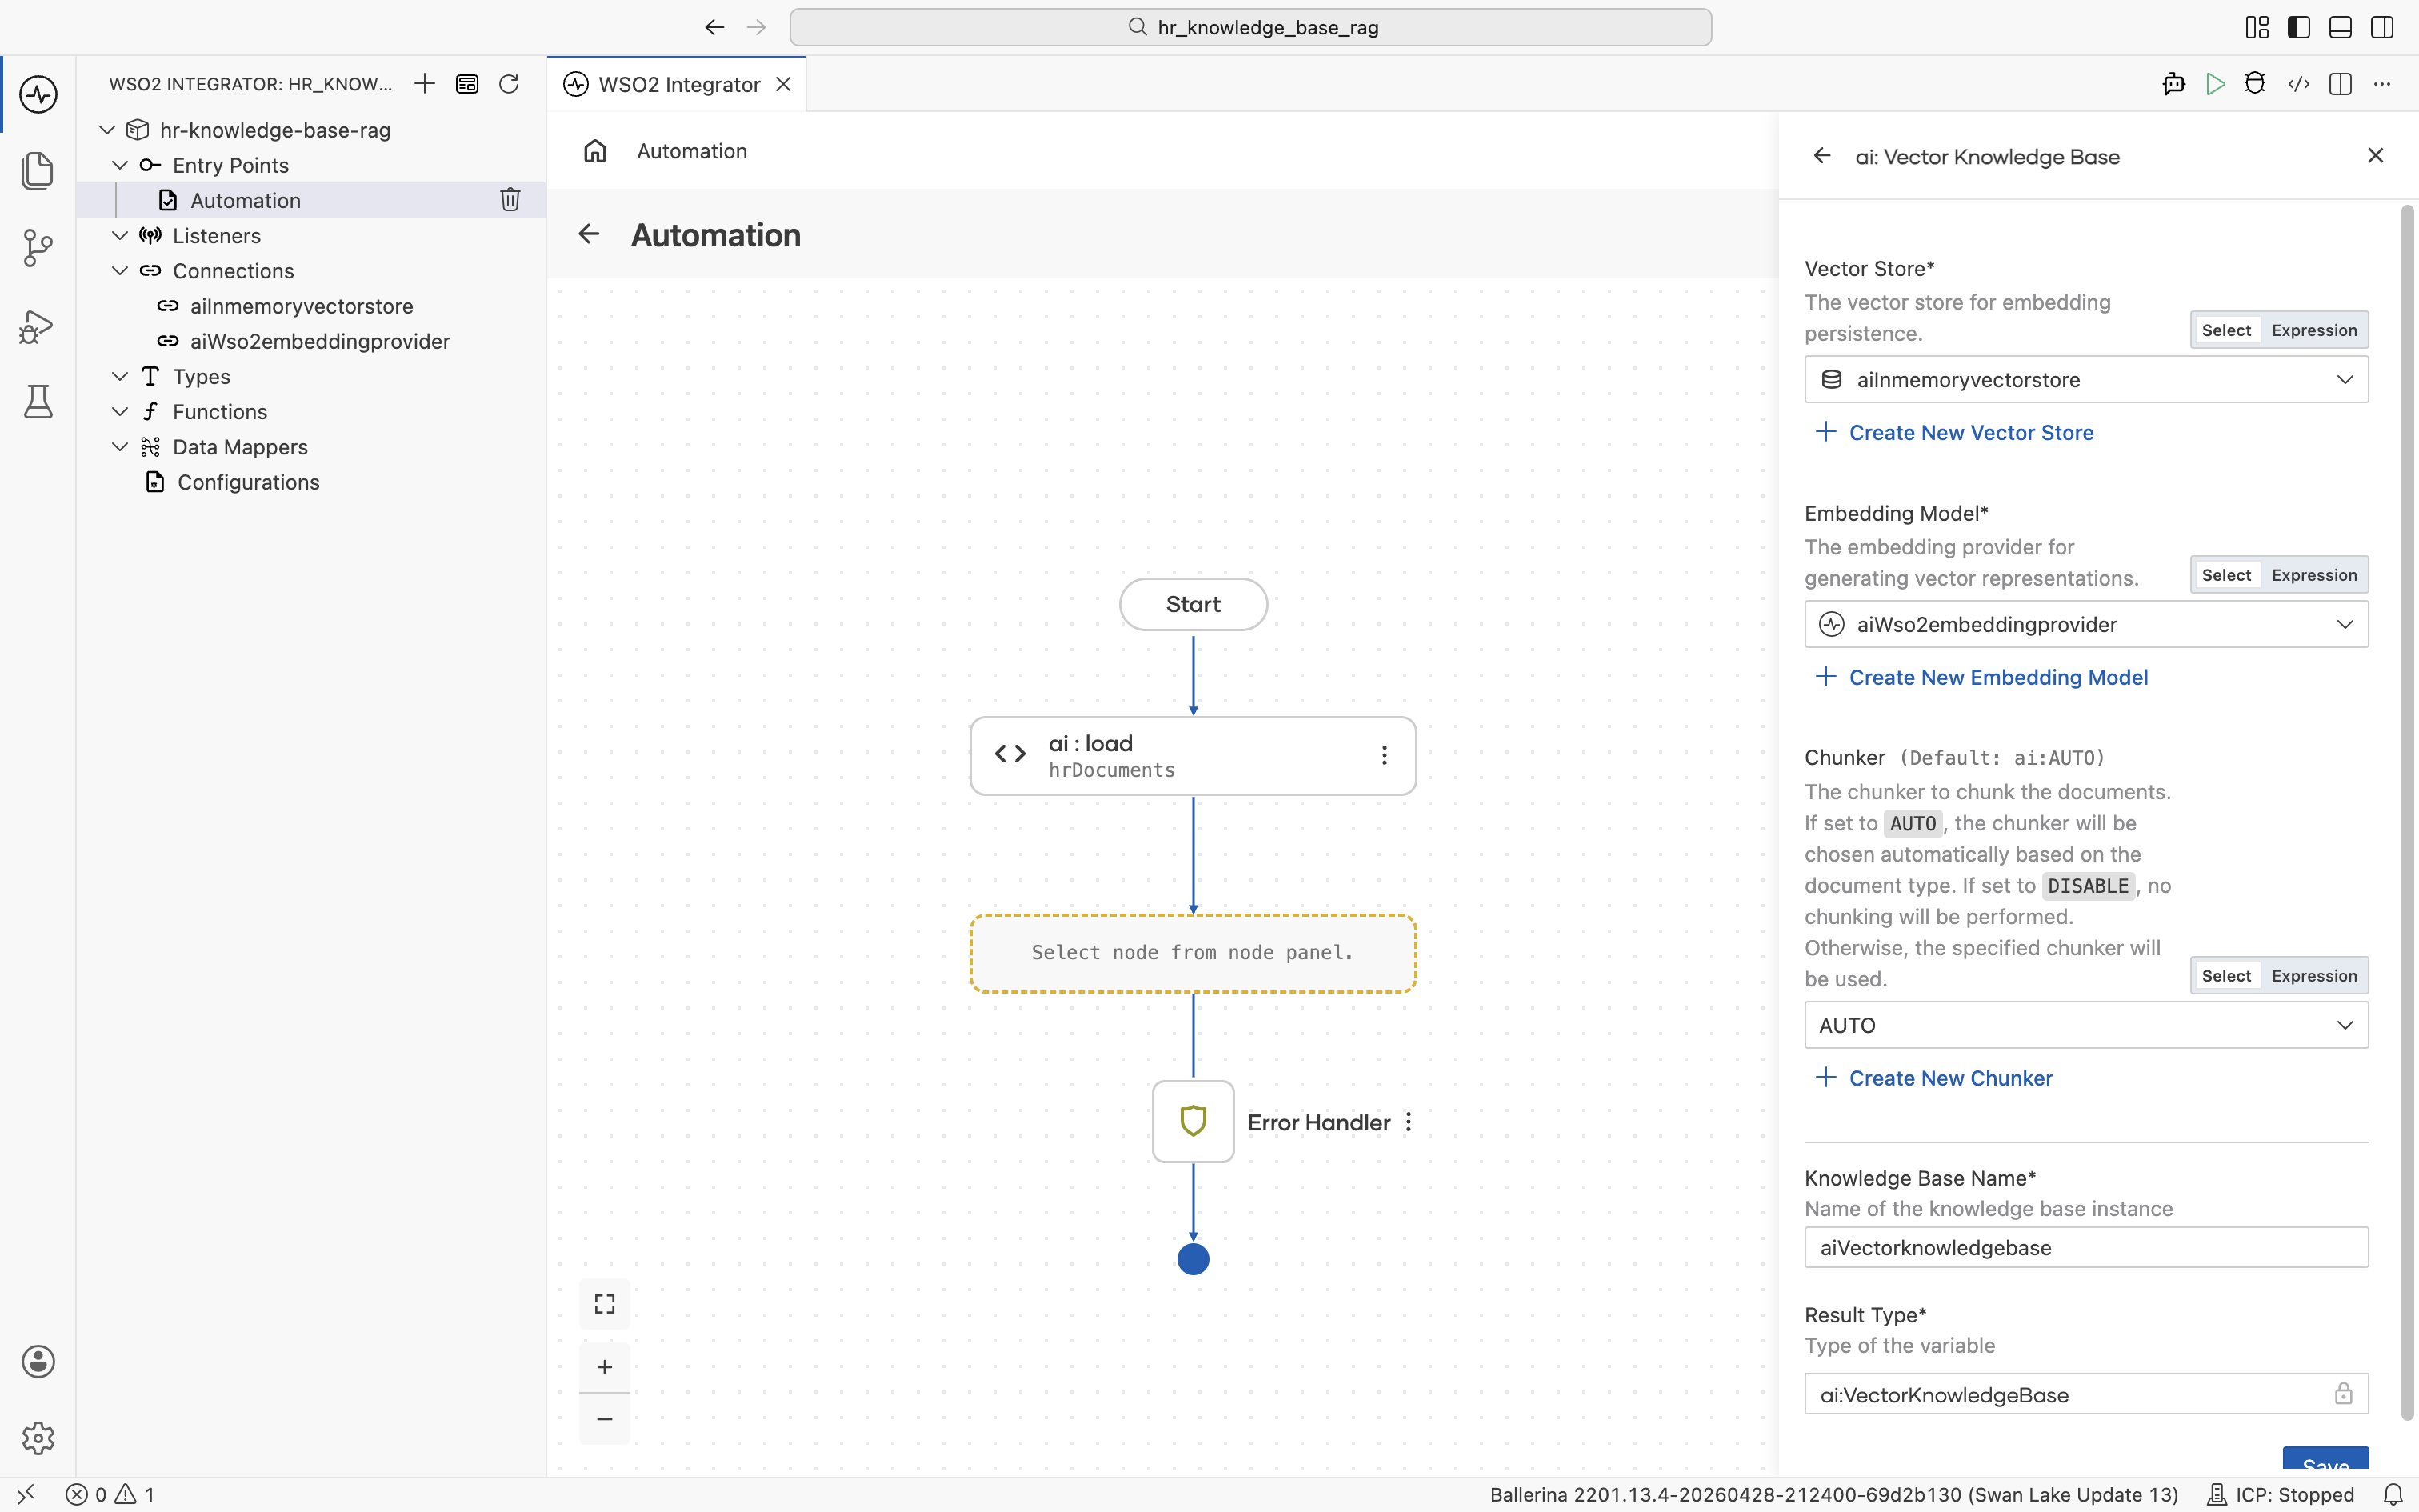This screenshot has width=2419, height=1512.
Task: Close the Vector Knowledge Base panel
Action: tap(2376, 155)
